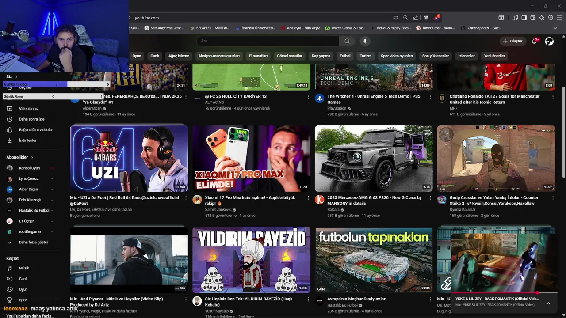This screenshot has height=318, width=566.
Task: Open the futbolun tapınakları thumbnail
Action: click(x=374, y=260)
